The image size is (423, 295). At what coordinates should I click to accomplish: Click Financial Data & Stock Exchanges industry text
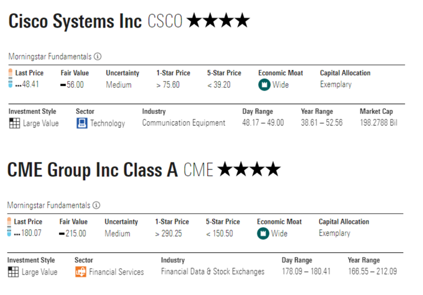click(x=213, y=272)
